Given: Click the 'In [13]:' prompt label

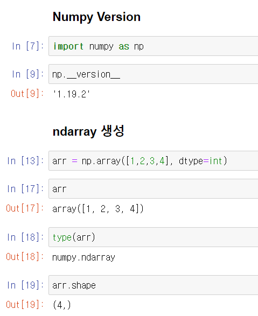Looking at the screenshot, I should point(25,161).
